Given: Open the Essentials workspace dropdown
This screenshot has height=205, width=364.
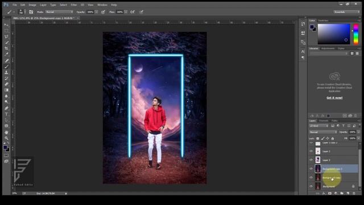Looking at the screenshot, I should [x=346, y=12].
